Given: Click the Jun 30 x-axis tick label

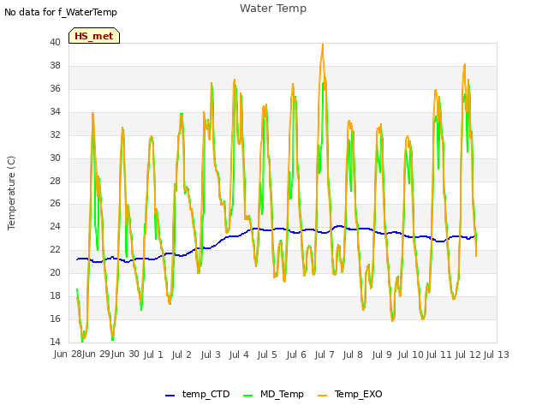Looking at the screenshot, I should coord(125,354).
